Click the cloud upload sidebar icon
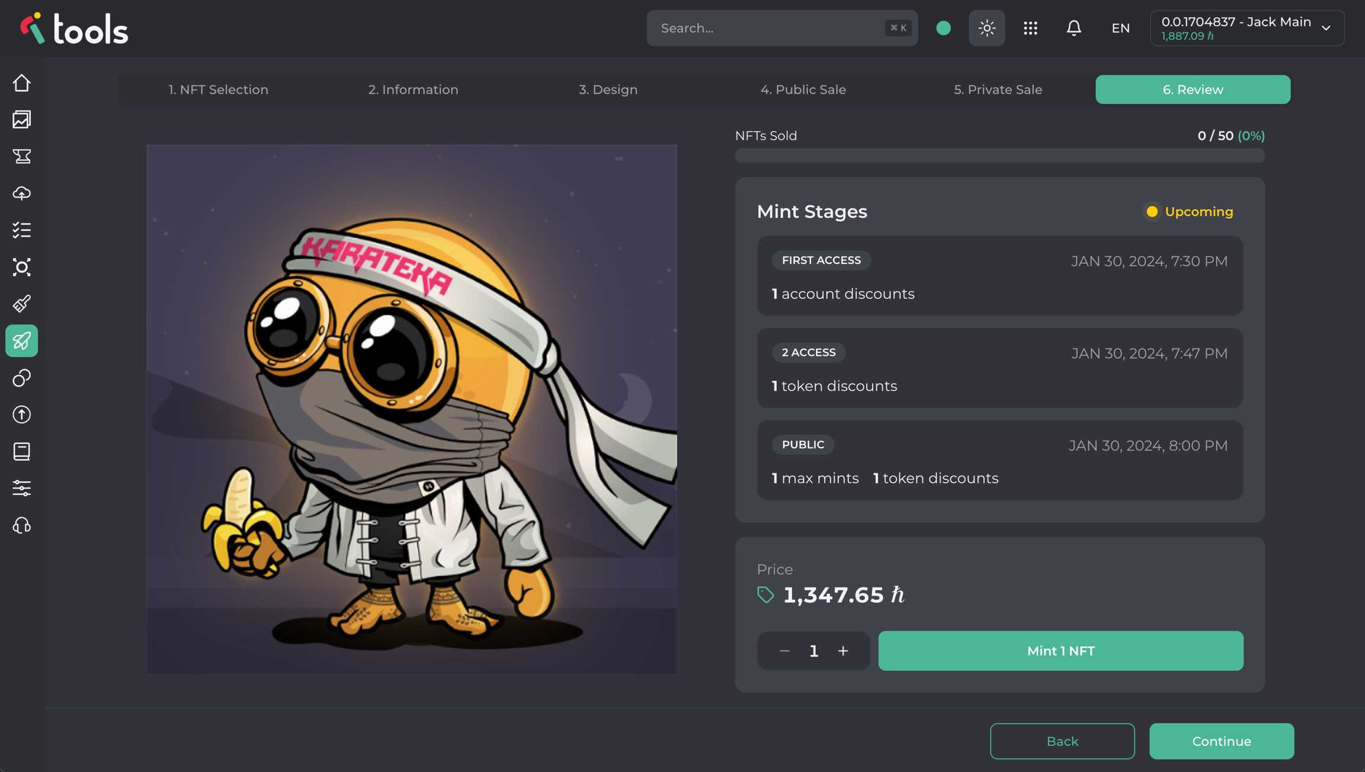 [x=22, y=194]
